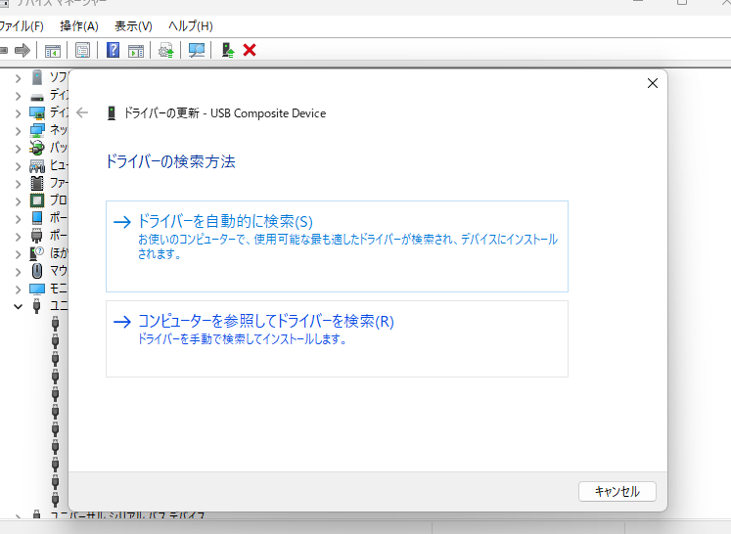
Task: Select the other devices question-mark icon
Action: coord(37,253)
